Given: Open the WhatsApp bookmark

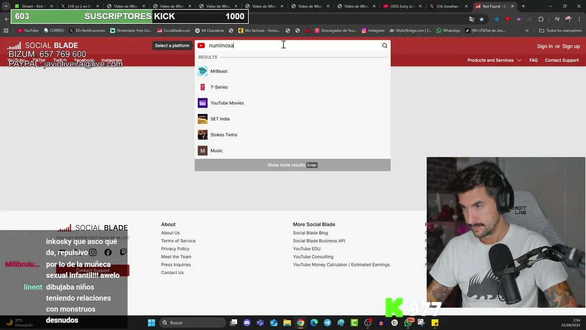Looking at the screenshot, I should point(448,31).
